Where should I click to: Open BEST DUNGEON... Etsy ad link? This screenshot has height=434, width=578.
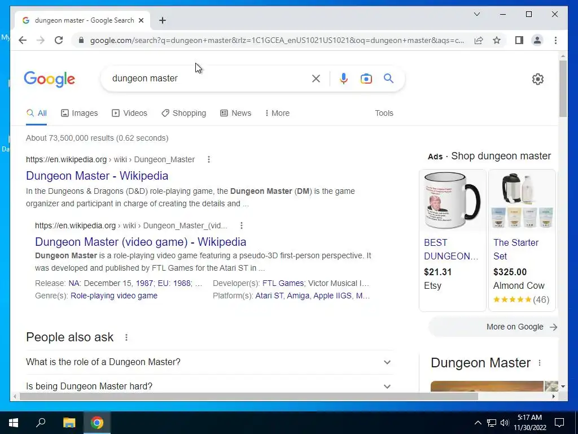451,249
